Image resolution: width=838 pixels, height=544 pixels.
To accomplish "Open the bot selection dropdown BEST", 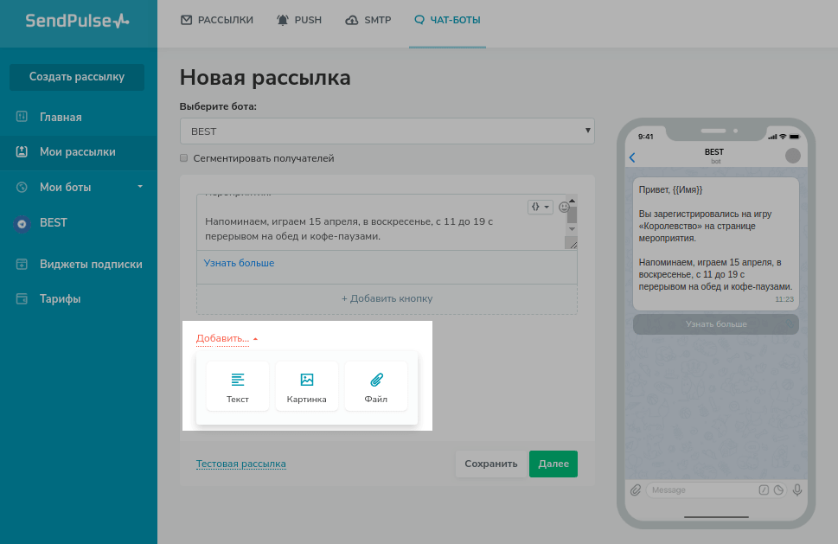I will pyautogui.click(x=387, y=131).
